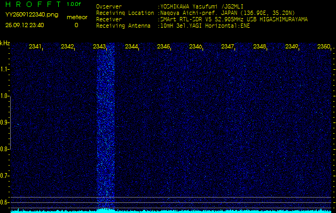
Task: Click the 25.09.12 23:40 timestamp
Action: 25,25
